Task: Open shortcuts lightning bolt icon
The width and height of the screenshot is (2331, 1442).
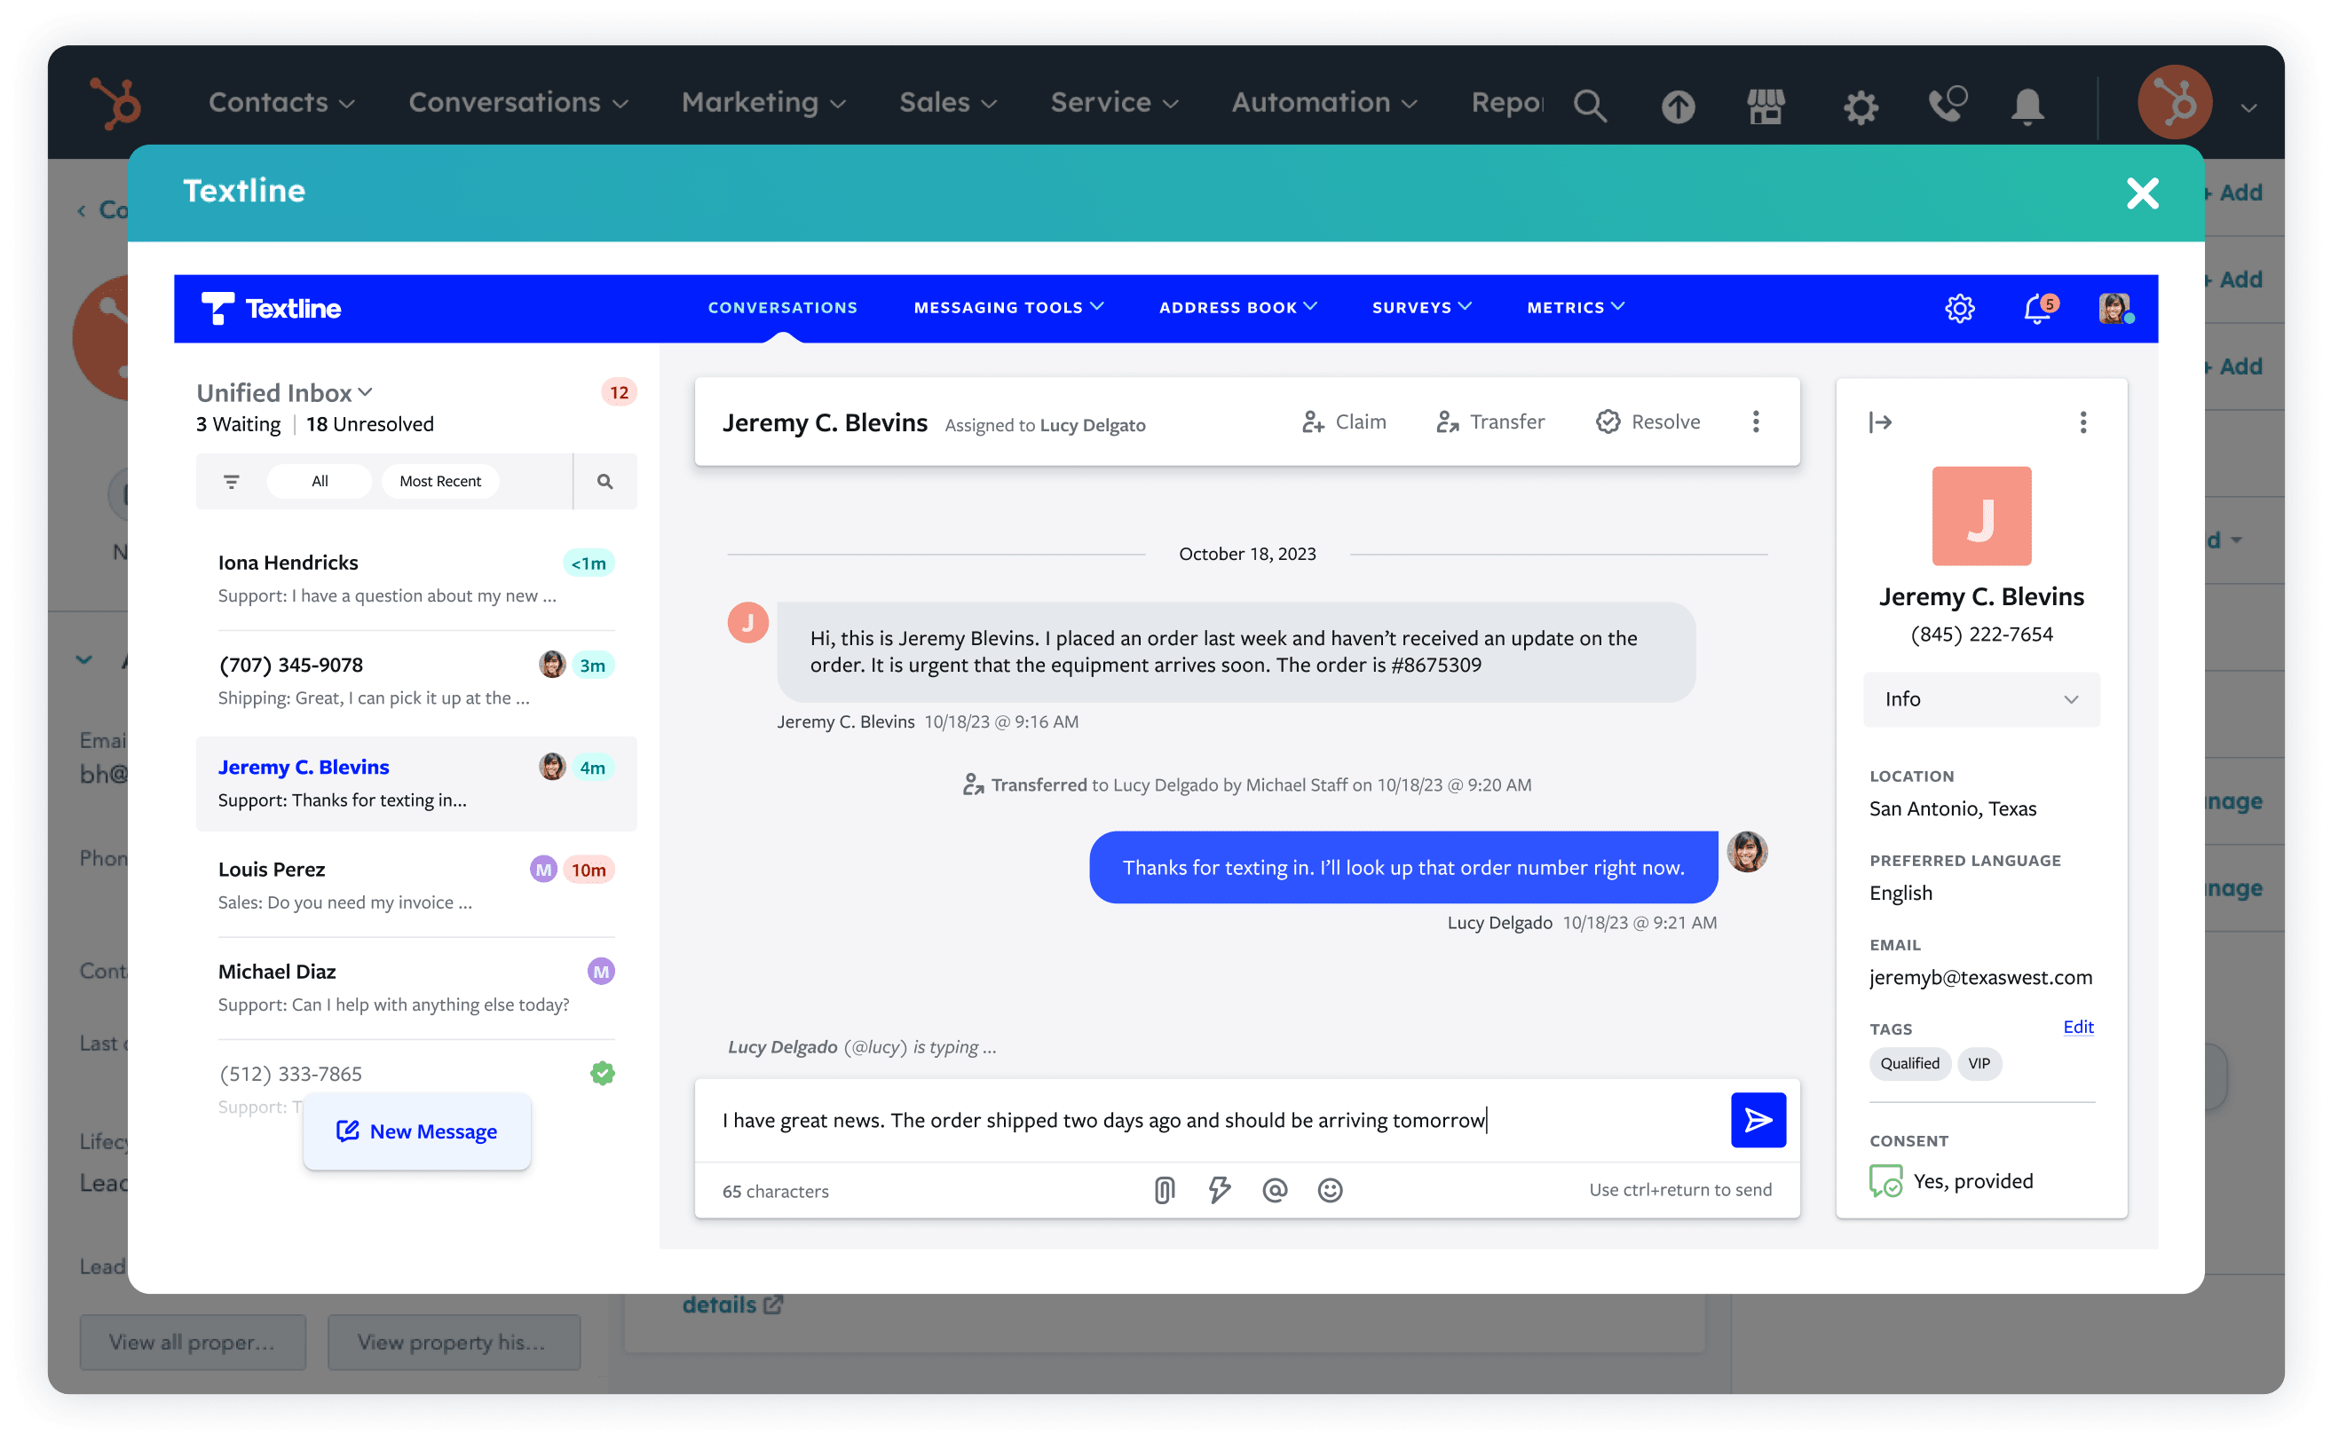Action: click(1219, 1190)
